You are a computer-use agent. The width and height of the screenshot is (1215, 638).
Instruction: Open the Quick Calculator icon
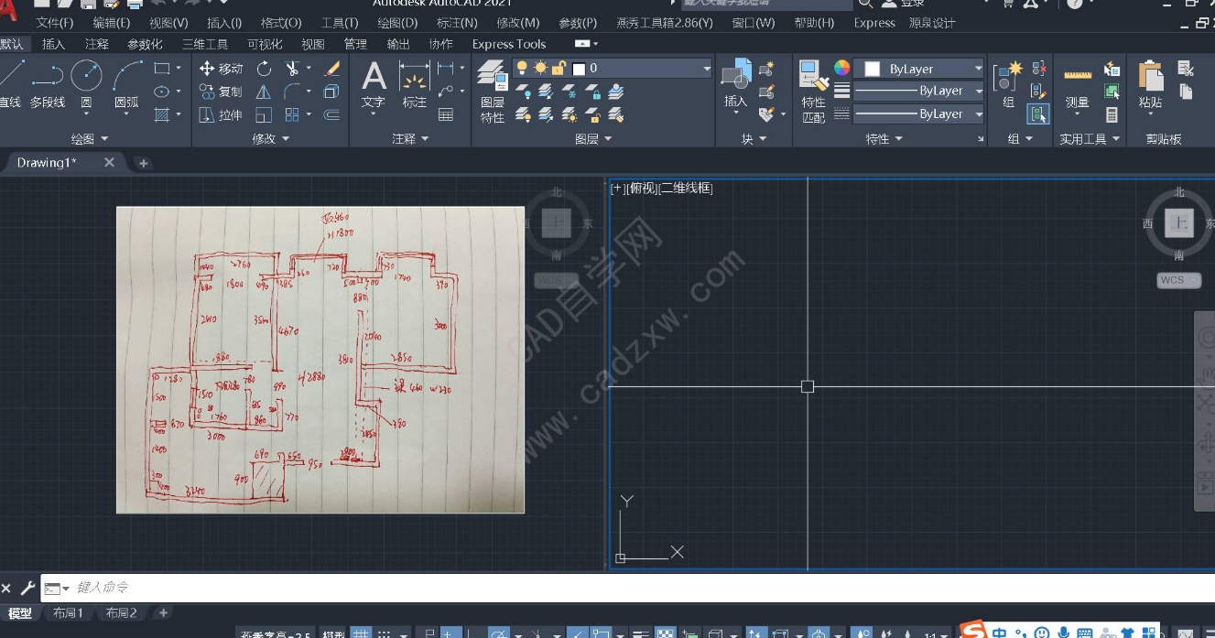click(x=1112, y=115)
